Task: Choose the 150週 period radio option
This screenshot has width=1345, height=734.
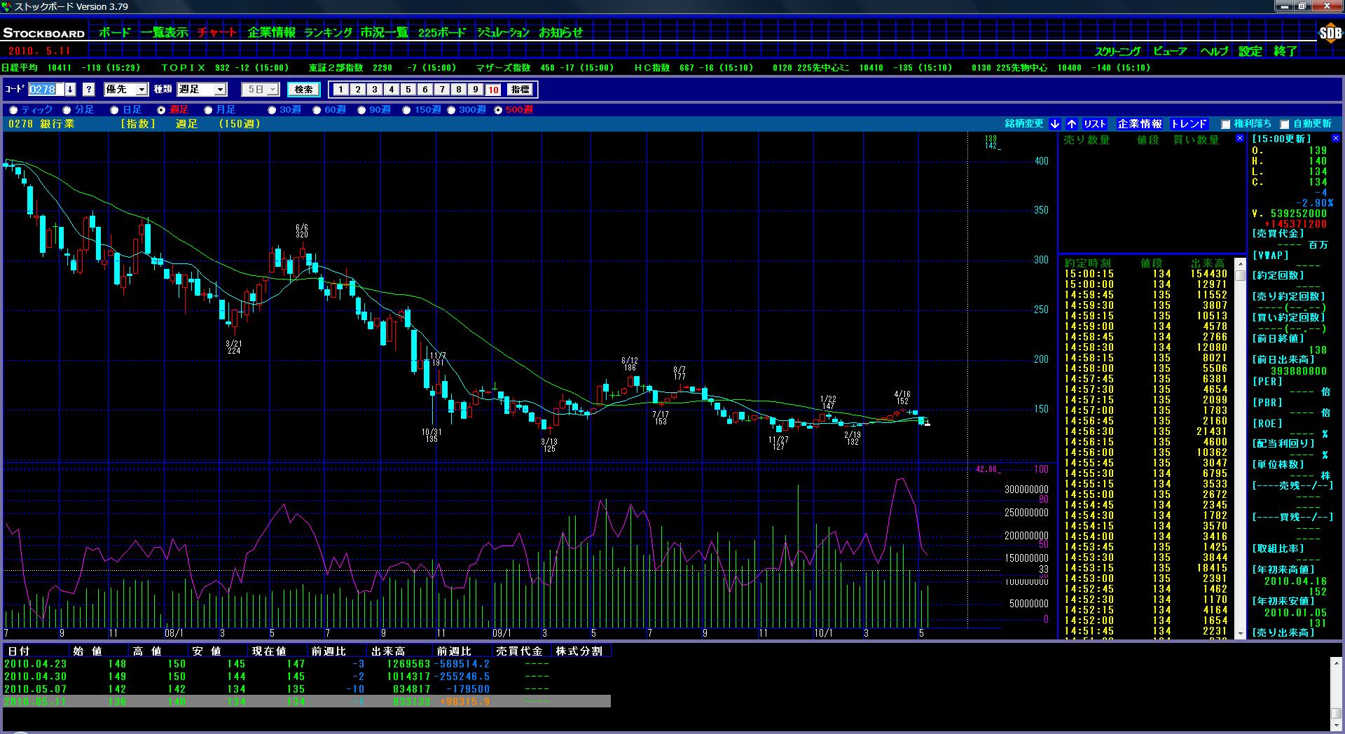Action: pyautogui.click(x=407, y=110)
